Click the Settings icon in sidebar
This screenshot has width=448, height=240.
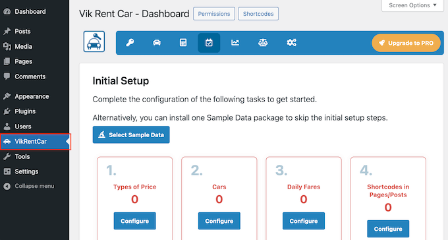pos(7,171)
